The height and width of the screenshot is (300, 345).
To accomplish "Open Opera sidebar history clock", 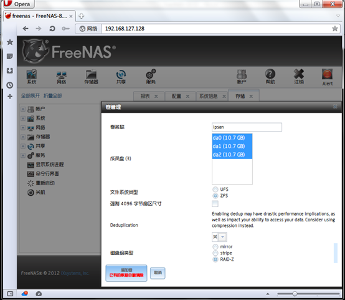I will 10,85.
